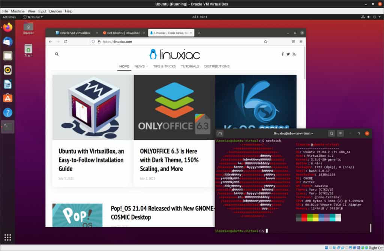This screenshot has width=384, height=251.
Task: Expand the NEWS dropdown on linuxiac
Action: click(x=141, y=66)
